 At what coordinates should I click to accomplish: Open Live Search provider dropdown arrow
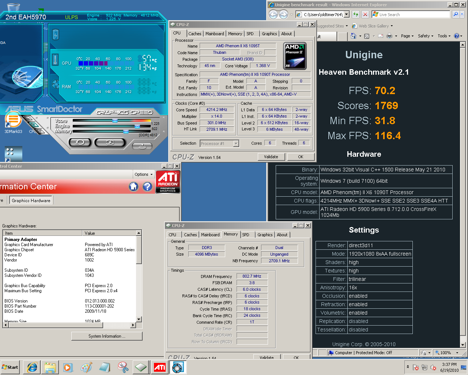tap(462, 14)
